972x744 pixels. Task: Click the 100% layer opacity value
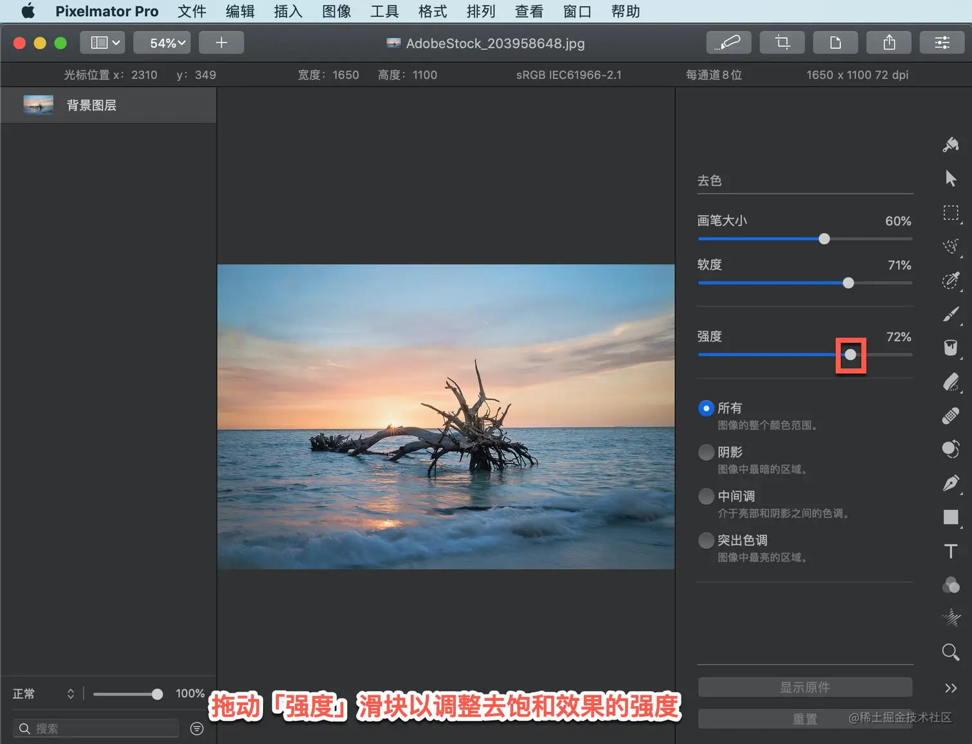click(x=190, y=694)
